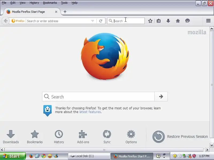Open downloads arrow in the toolbar
The image size is (214, 160).
coord(168,21)
